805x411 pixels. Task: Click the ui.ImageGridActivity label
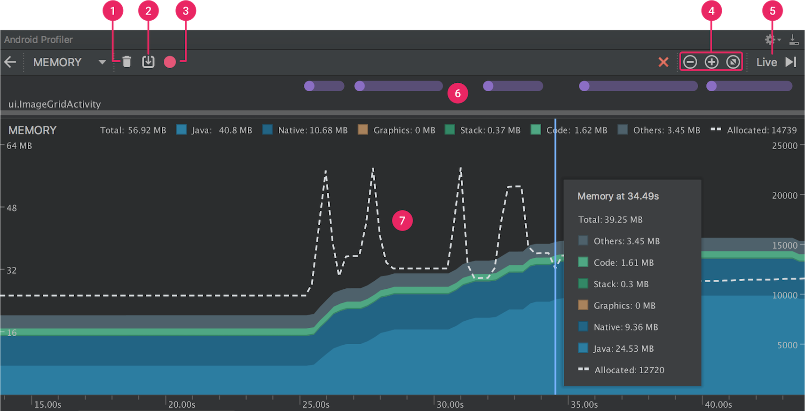[x=55, y=104]
